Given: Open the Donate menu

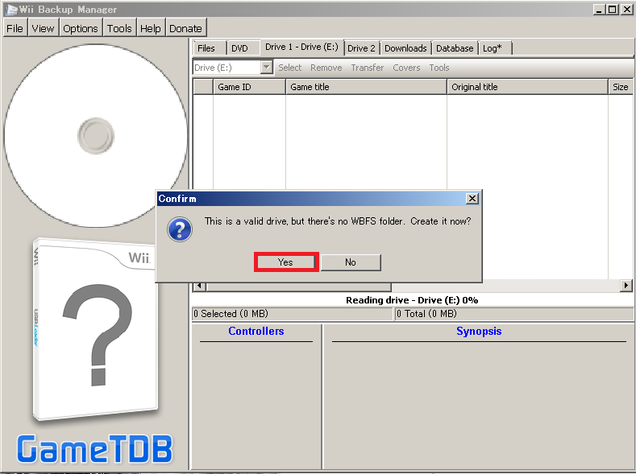Looking at the screenshot, I should point(185,28).
